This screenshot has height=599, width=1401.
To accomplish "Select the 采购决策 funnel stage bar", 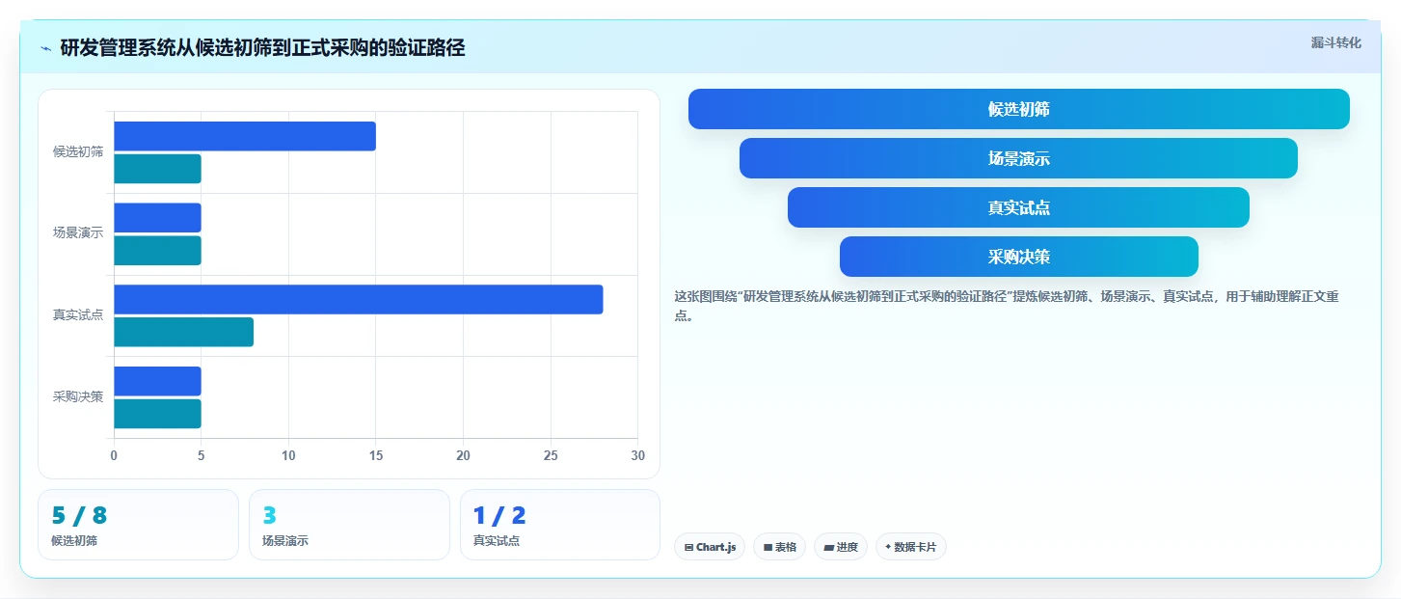I will [1018, 257].
